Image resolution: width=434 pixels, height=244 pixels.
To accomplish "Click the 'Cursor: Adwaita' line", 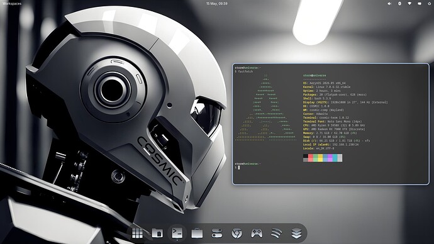I will click(315, 114).
